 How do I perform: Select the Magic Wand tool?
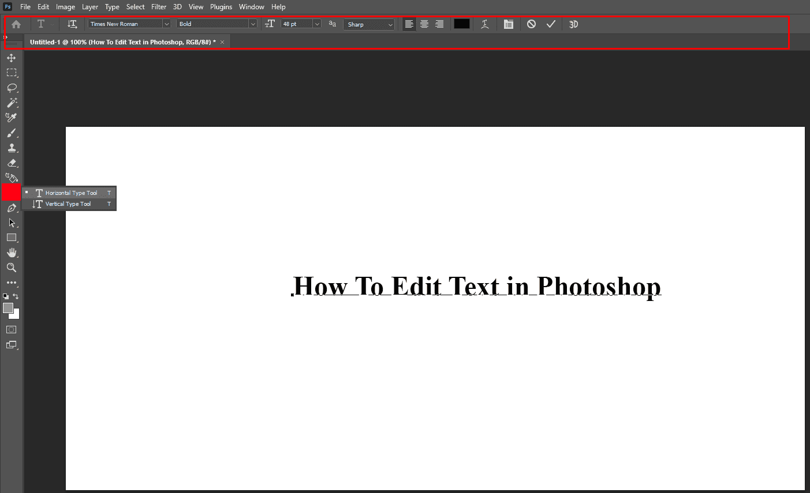click(12, 103)
